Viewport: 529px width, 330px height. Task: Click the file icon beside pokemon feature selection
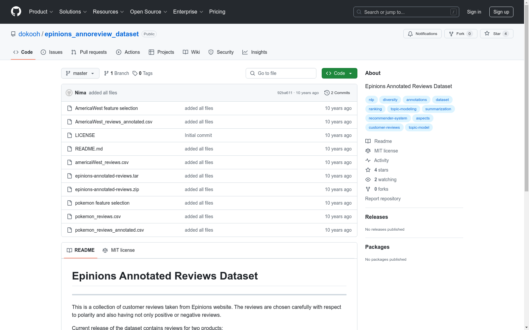tap(69, 203)
